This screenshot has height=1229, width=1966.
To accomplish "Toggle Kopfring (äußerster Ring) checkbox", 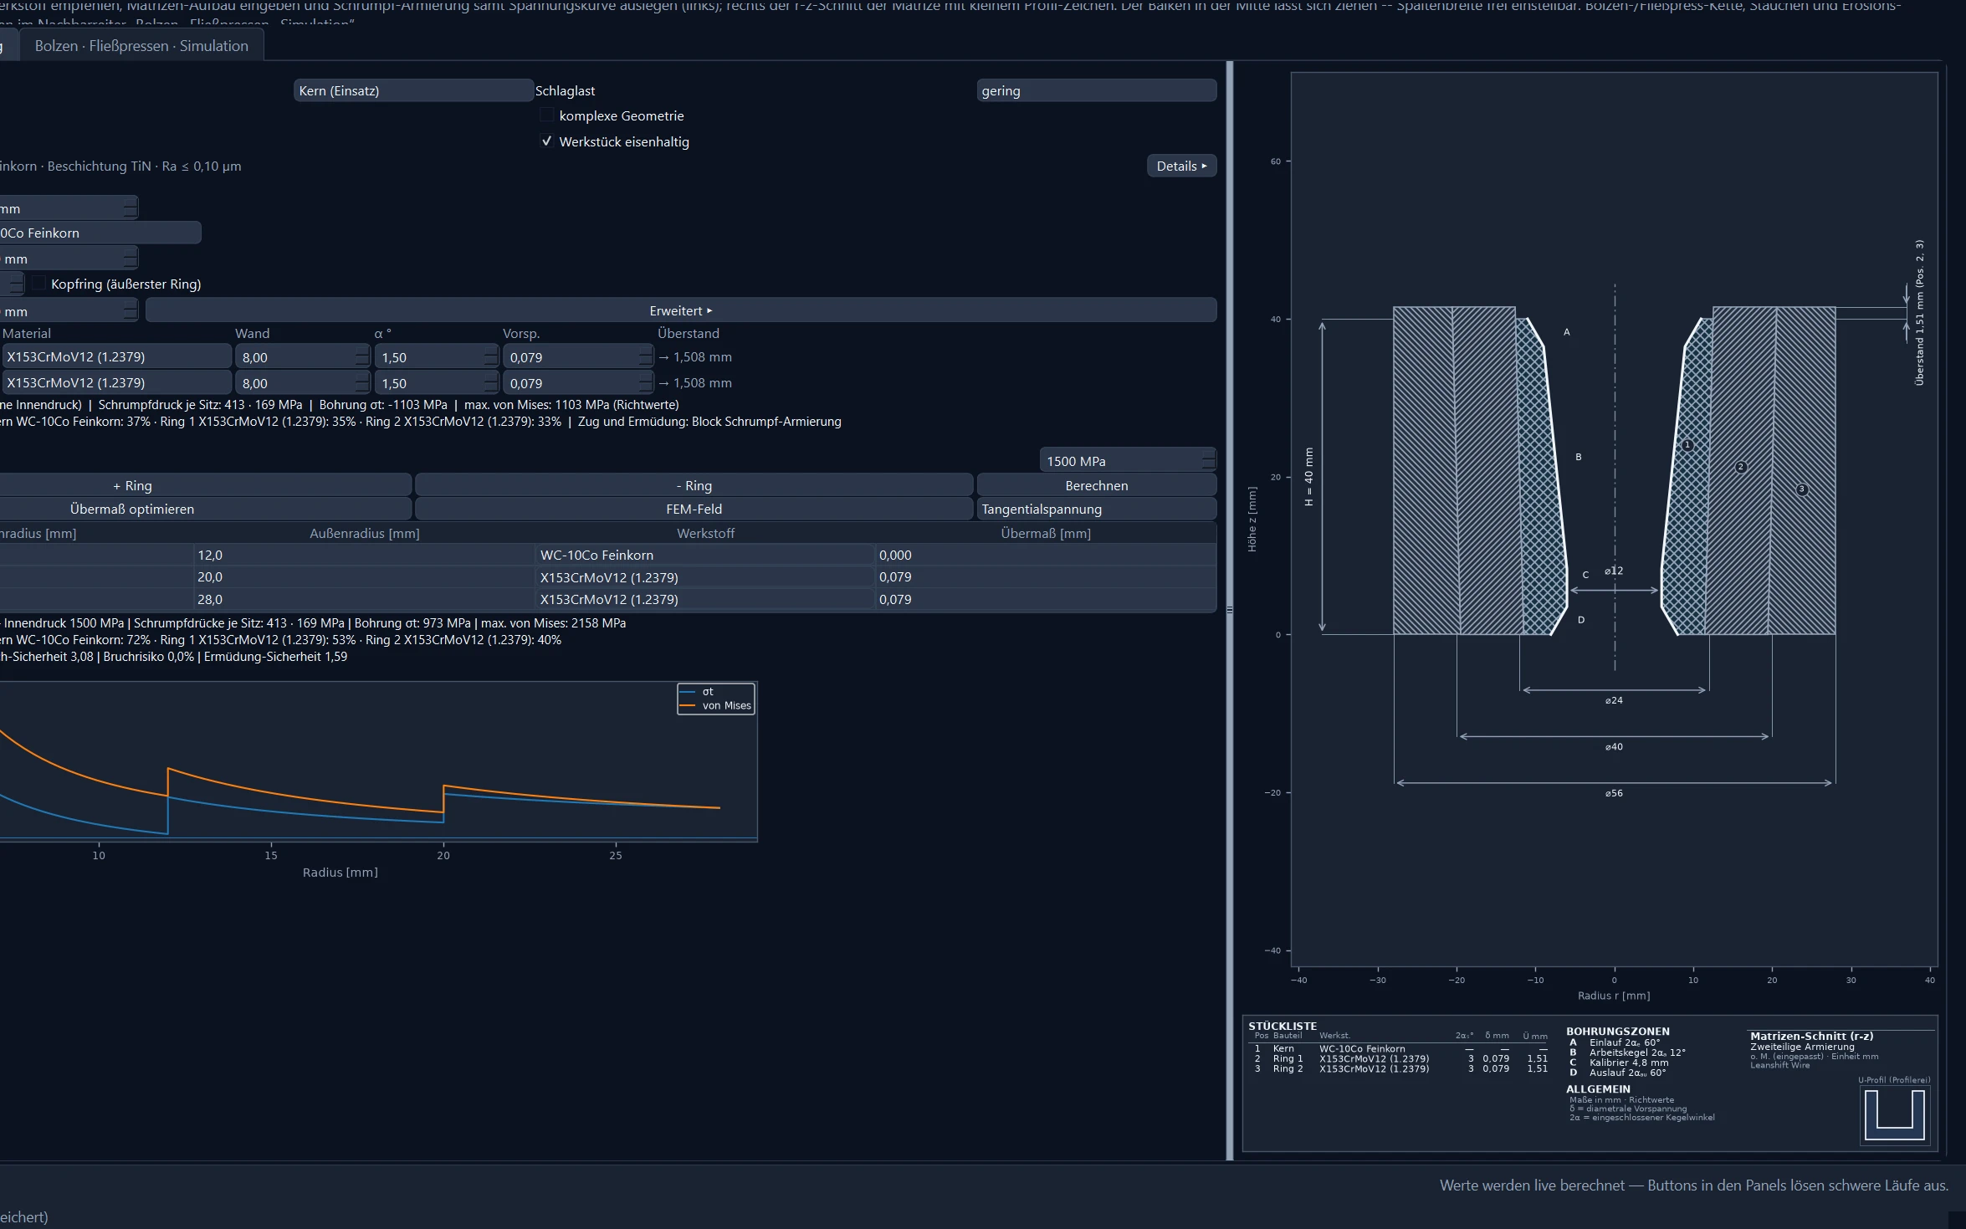I will point(39,284).
